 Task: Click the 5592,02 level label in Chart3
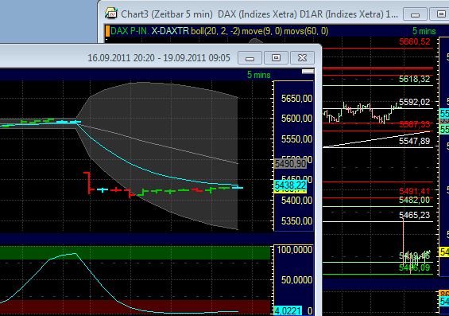coord(415,102)
